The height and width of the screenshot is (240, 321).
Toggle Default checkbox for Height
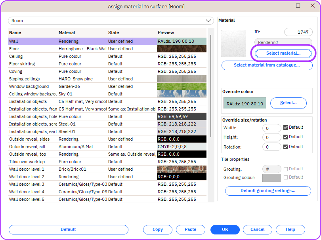(x=286, y=137)
